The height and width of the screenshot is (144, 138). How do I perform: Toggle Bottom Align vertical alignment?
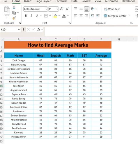click(86, 9)
